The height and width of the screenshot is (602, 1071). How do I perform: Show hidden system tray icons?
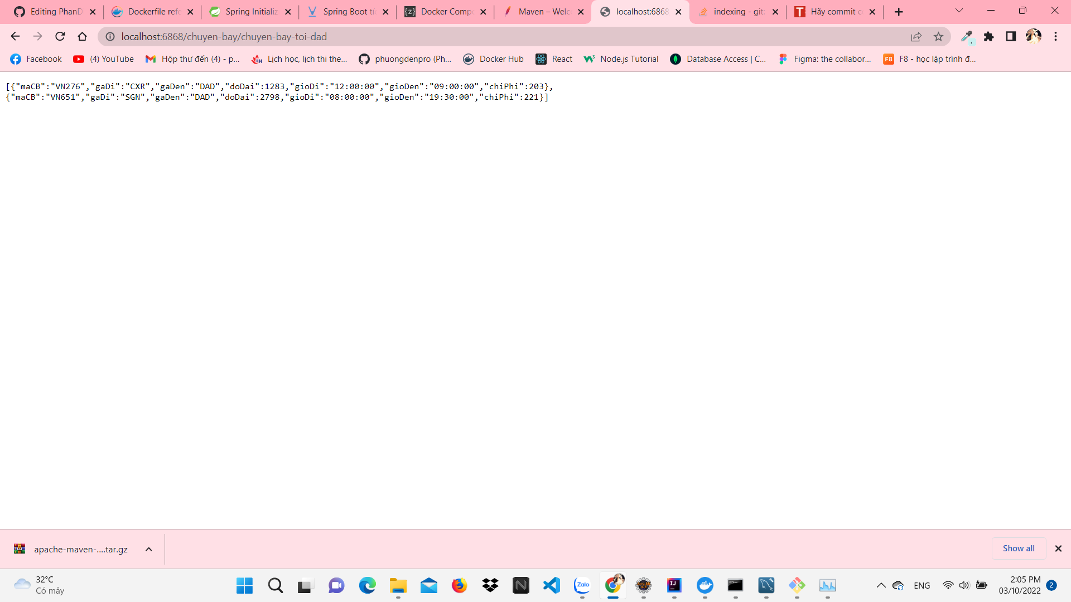point(881,585)
